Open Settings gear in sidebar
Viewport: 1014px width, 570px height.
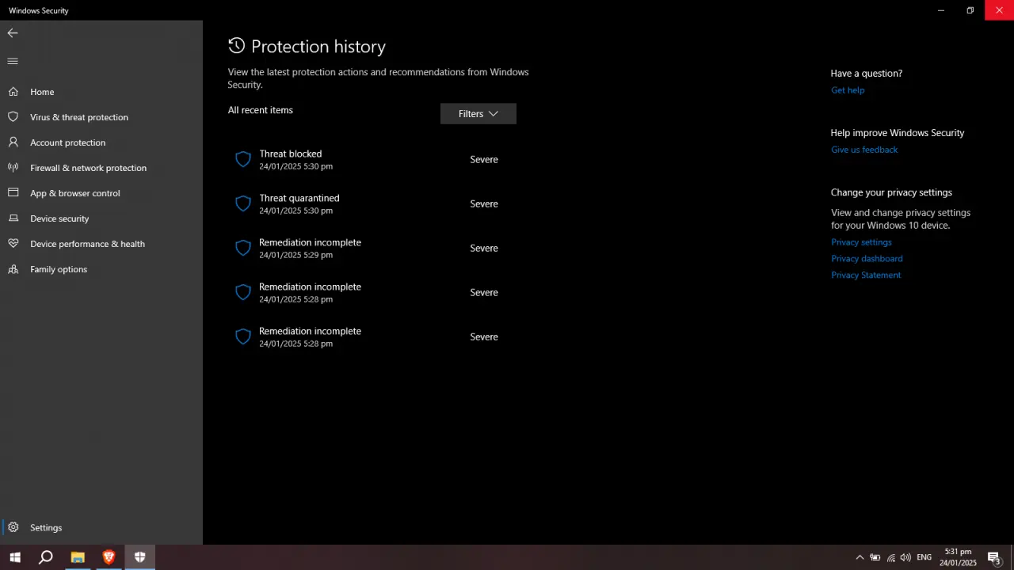point(13,527)
